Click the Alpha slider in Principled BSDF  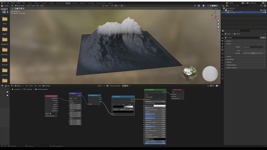coord(155,143)
